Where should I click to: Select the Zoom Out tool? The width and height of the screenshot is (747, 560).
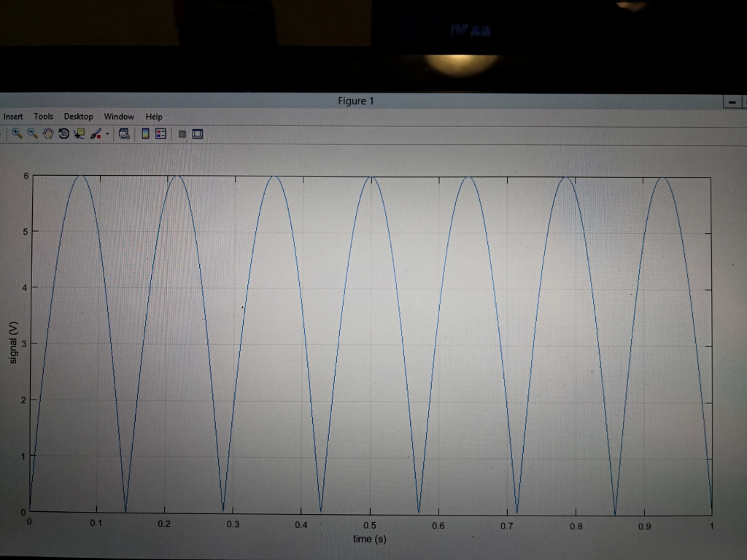click(x=31, y=133)
